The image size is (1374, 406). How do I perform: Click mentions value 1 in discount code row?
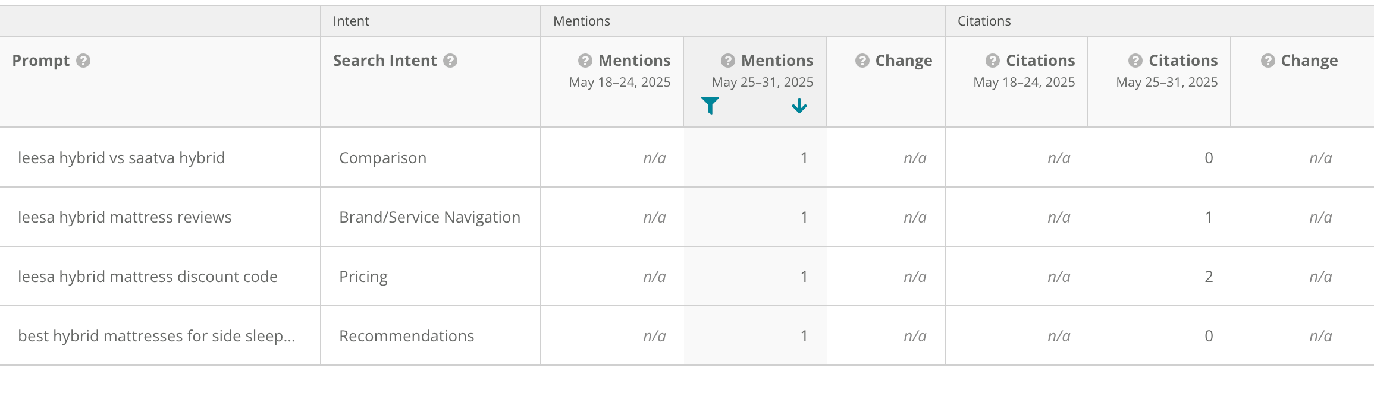point(804,277)
